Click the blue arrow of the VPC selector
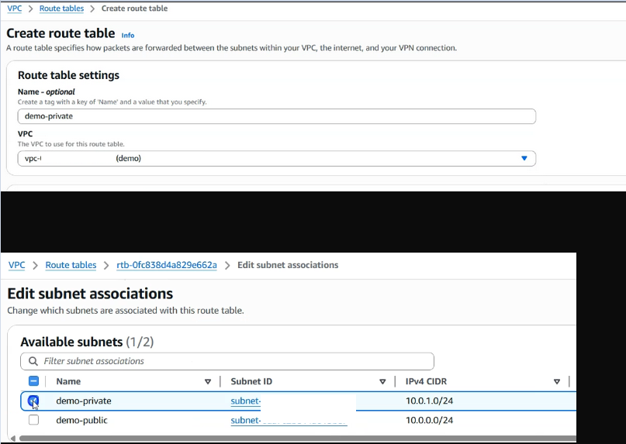Image resolution: width=626 pixels, height=444 pixels. tap(524, 158)
